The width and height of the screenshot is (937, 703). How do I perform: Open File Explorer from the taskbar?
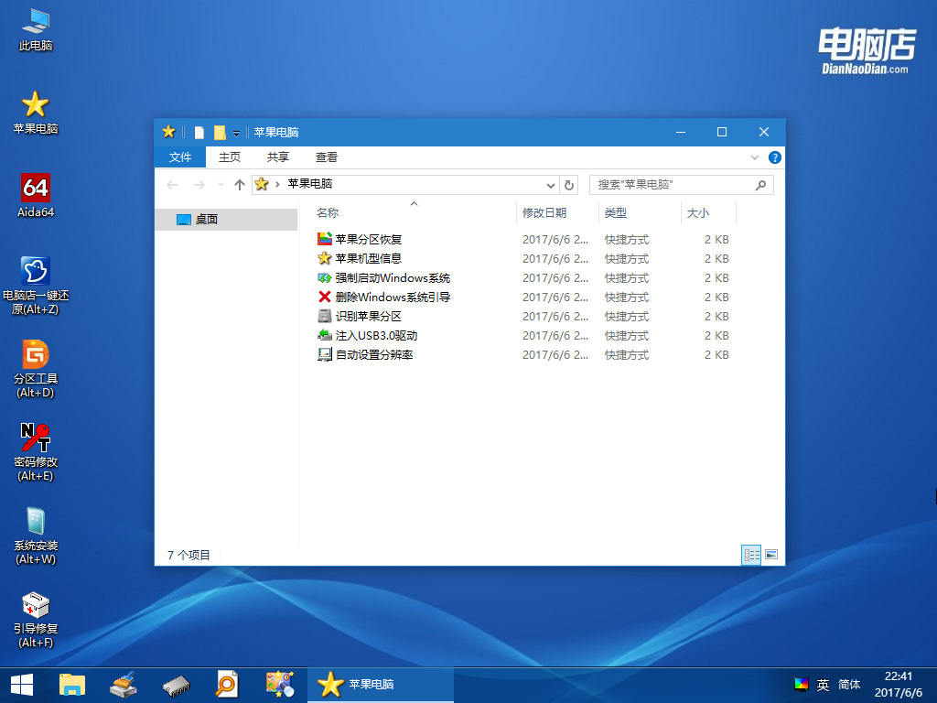(72, 685)
